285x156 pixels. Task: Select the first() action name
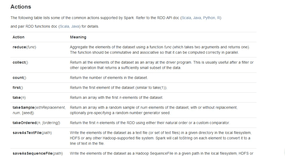coord(18,88)
